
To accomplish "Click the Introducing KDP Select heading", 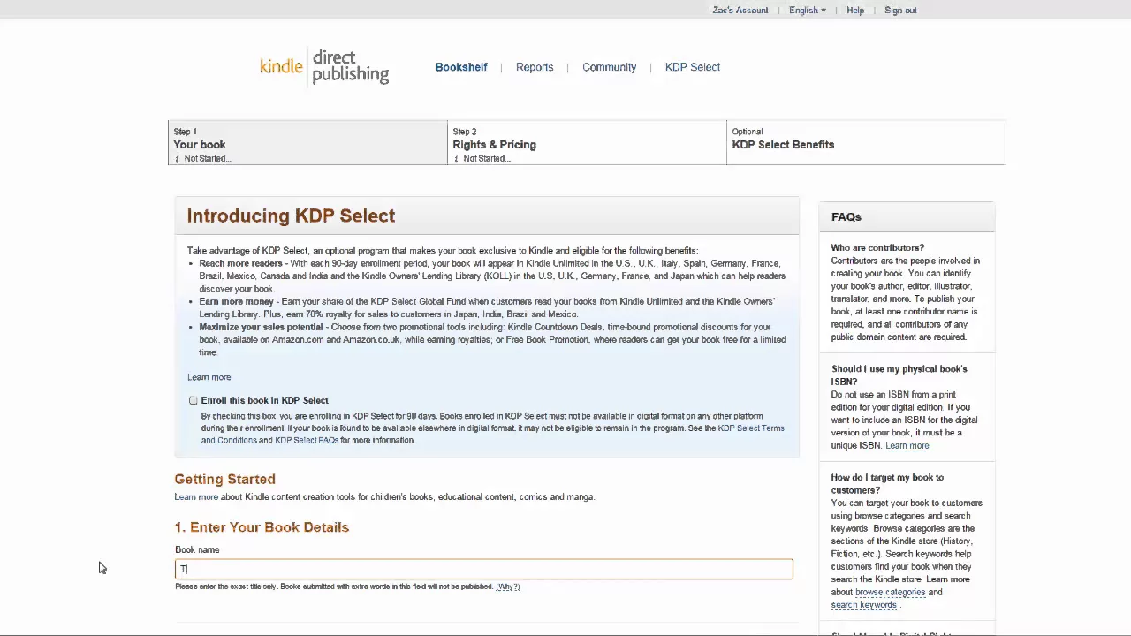I will pyautogui.click(x=291, y=216).
